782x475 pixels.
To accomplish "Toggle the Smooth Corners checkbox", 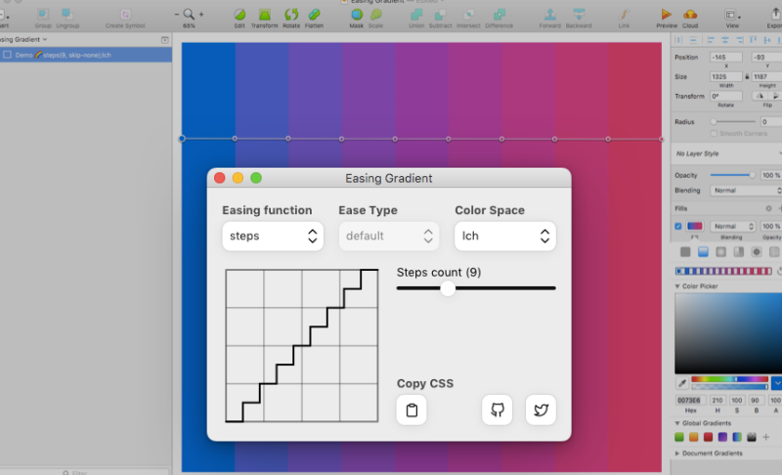I will tap(714, 134).
